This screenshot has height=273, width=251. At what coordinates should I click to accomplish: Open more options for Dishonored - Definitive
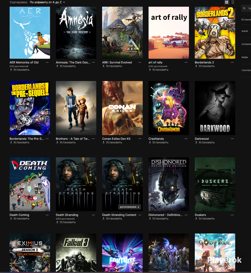click(186, 215)
